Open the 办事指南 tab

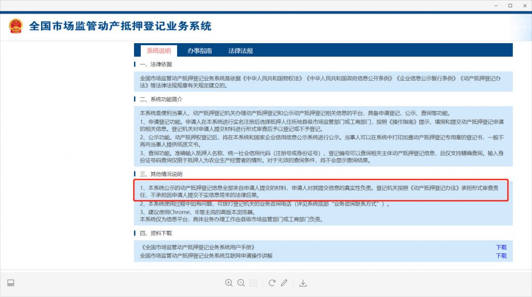tap(199, 50)
